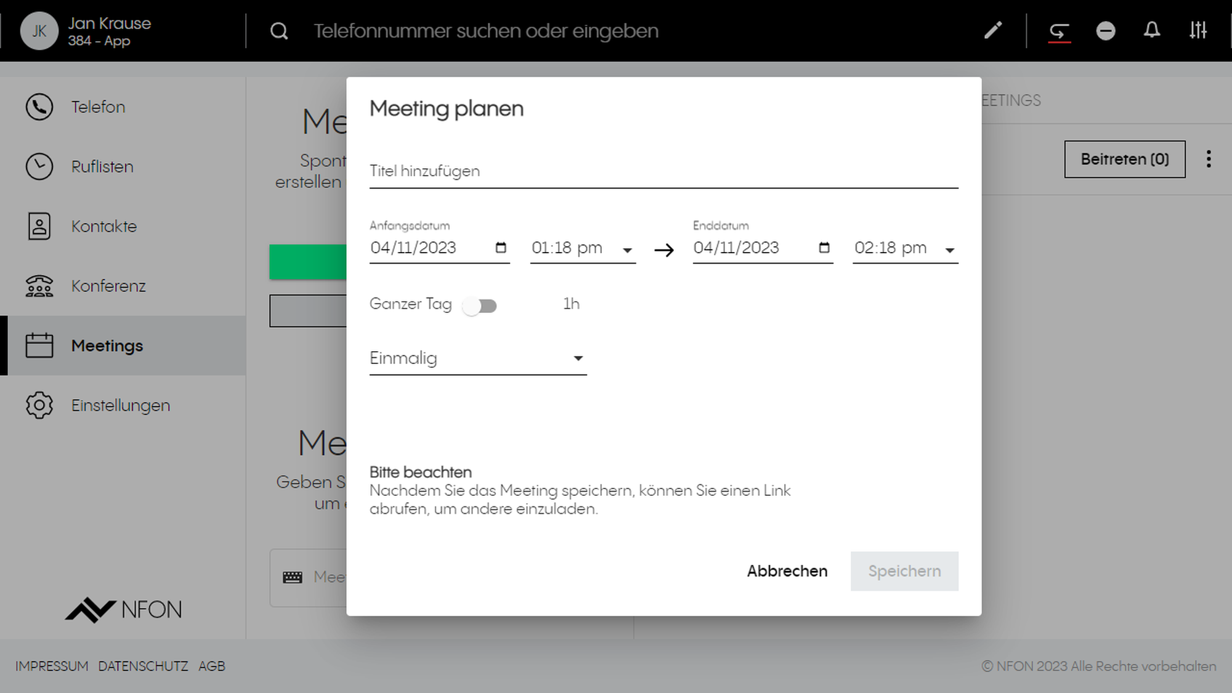Open the audio settings sliders icon
Viewport: 1232px width, 693px height.
1198,30
